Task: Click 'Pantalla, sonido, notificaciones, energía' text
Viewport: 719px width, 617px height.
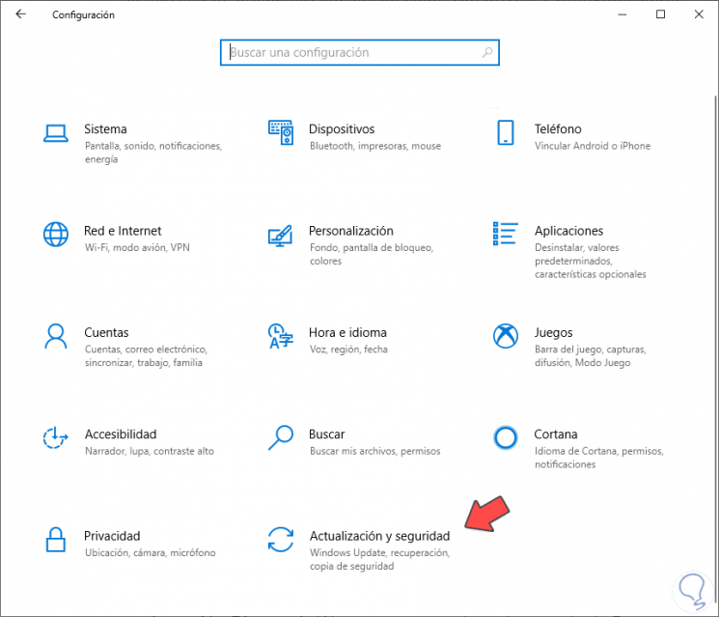Action: (153, 153)
